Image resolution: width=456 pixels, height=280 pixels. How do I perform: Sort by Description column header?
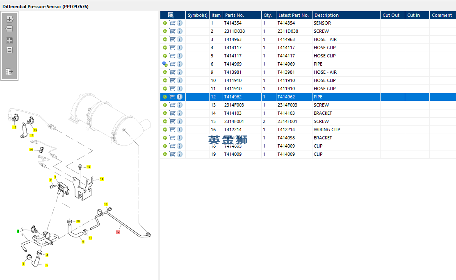(x=346, y=15)
